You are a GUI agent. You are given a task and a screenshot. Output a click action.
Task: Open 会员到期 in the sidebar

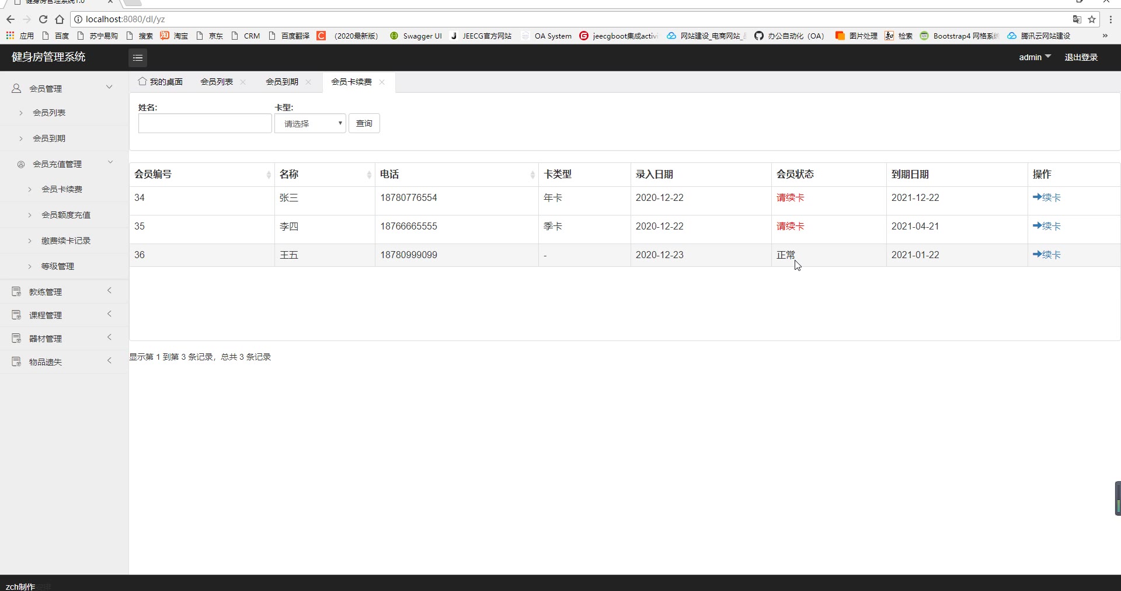tap(49, 138)
